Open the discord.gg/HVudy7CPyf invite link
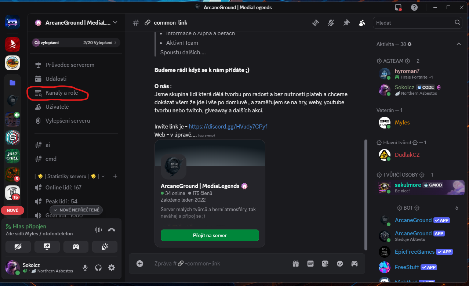This screenshot has width=469, height=286. [x=228, y=127]
